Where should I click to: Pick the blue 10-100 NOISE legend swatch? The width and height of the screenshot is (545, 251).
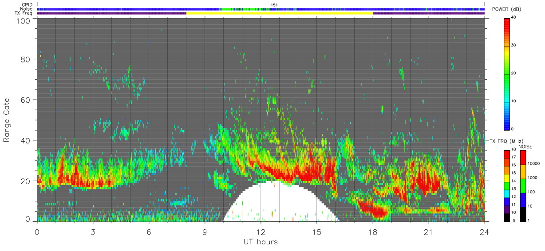tap(523, 200)
